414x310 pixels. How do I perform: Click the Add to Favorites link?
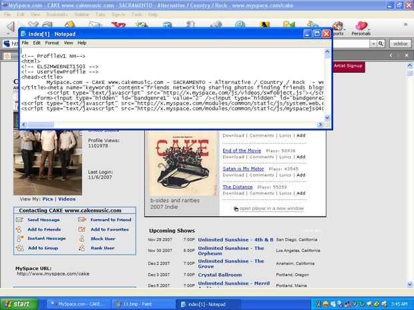[x=110, y=229]
